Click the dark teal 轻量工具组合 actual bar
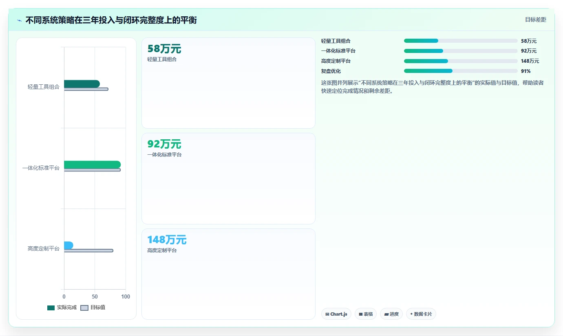The image size is (563, 336). point(82,84)
